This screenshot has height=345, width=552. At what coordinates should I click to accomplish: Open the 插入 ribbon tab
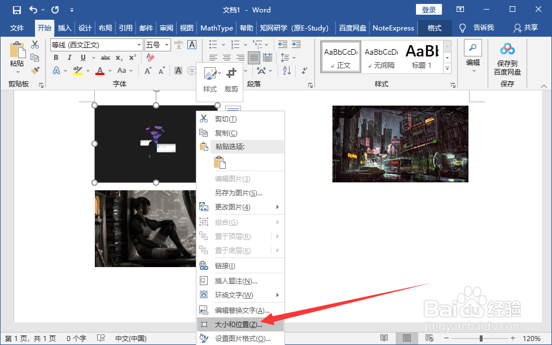pyautogui.click(x=64, y=28)
